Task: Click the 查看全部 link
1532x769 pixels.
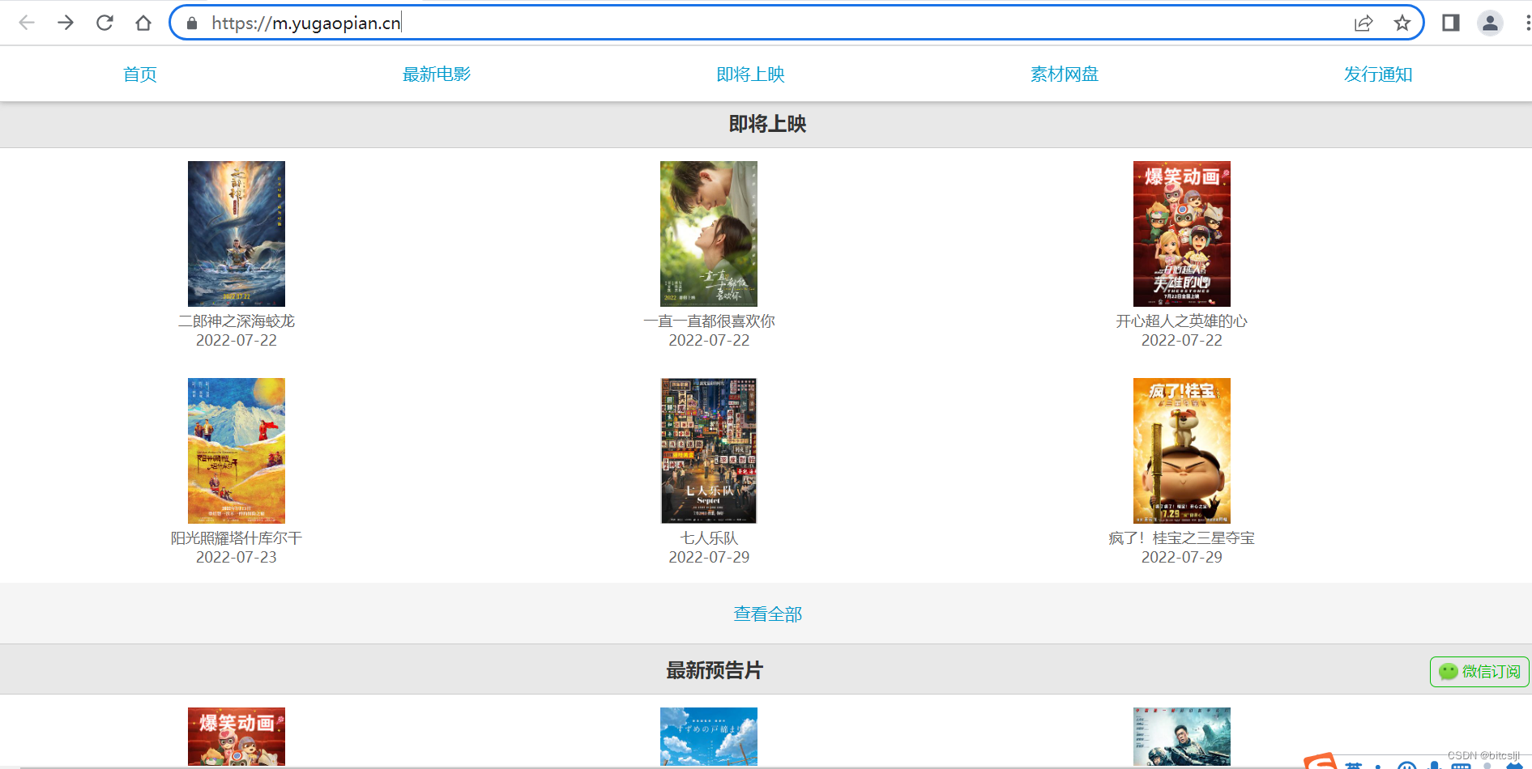Action: click(x=768, y=614)
